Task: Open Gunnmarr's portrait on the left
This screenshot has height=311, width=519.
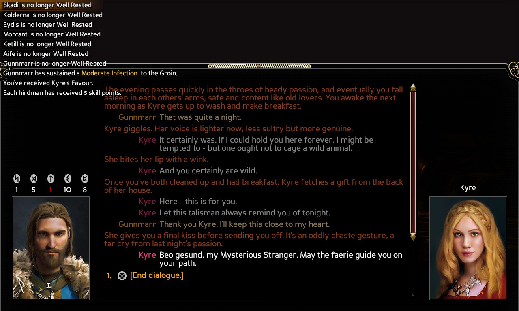Action: click(x=51, y=248)
